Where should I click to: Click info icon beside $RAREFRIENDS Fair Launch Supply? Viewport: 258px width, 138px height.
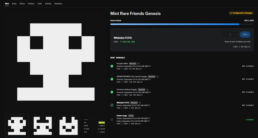tap(157, 77)
